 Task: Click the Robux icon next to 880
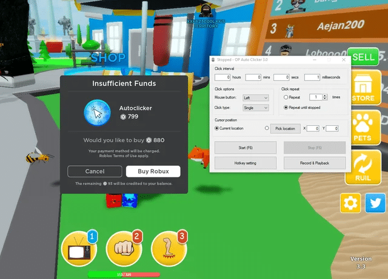click(149, 140)
